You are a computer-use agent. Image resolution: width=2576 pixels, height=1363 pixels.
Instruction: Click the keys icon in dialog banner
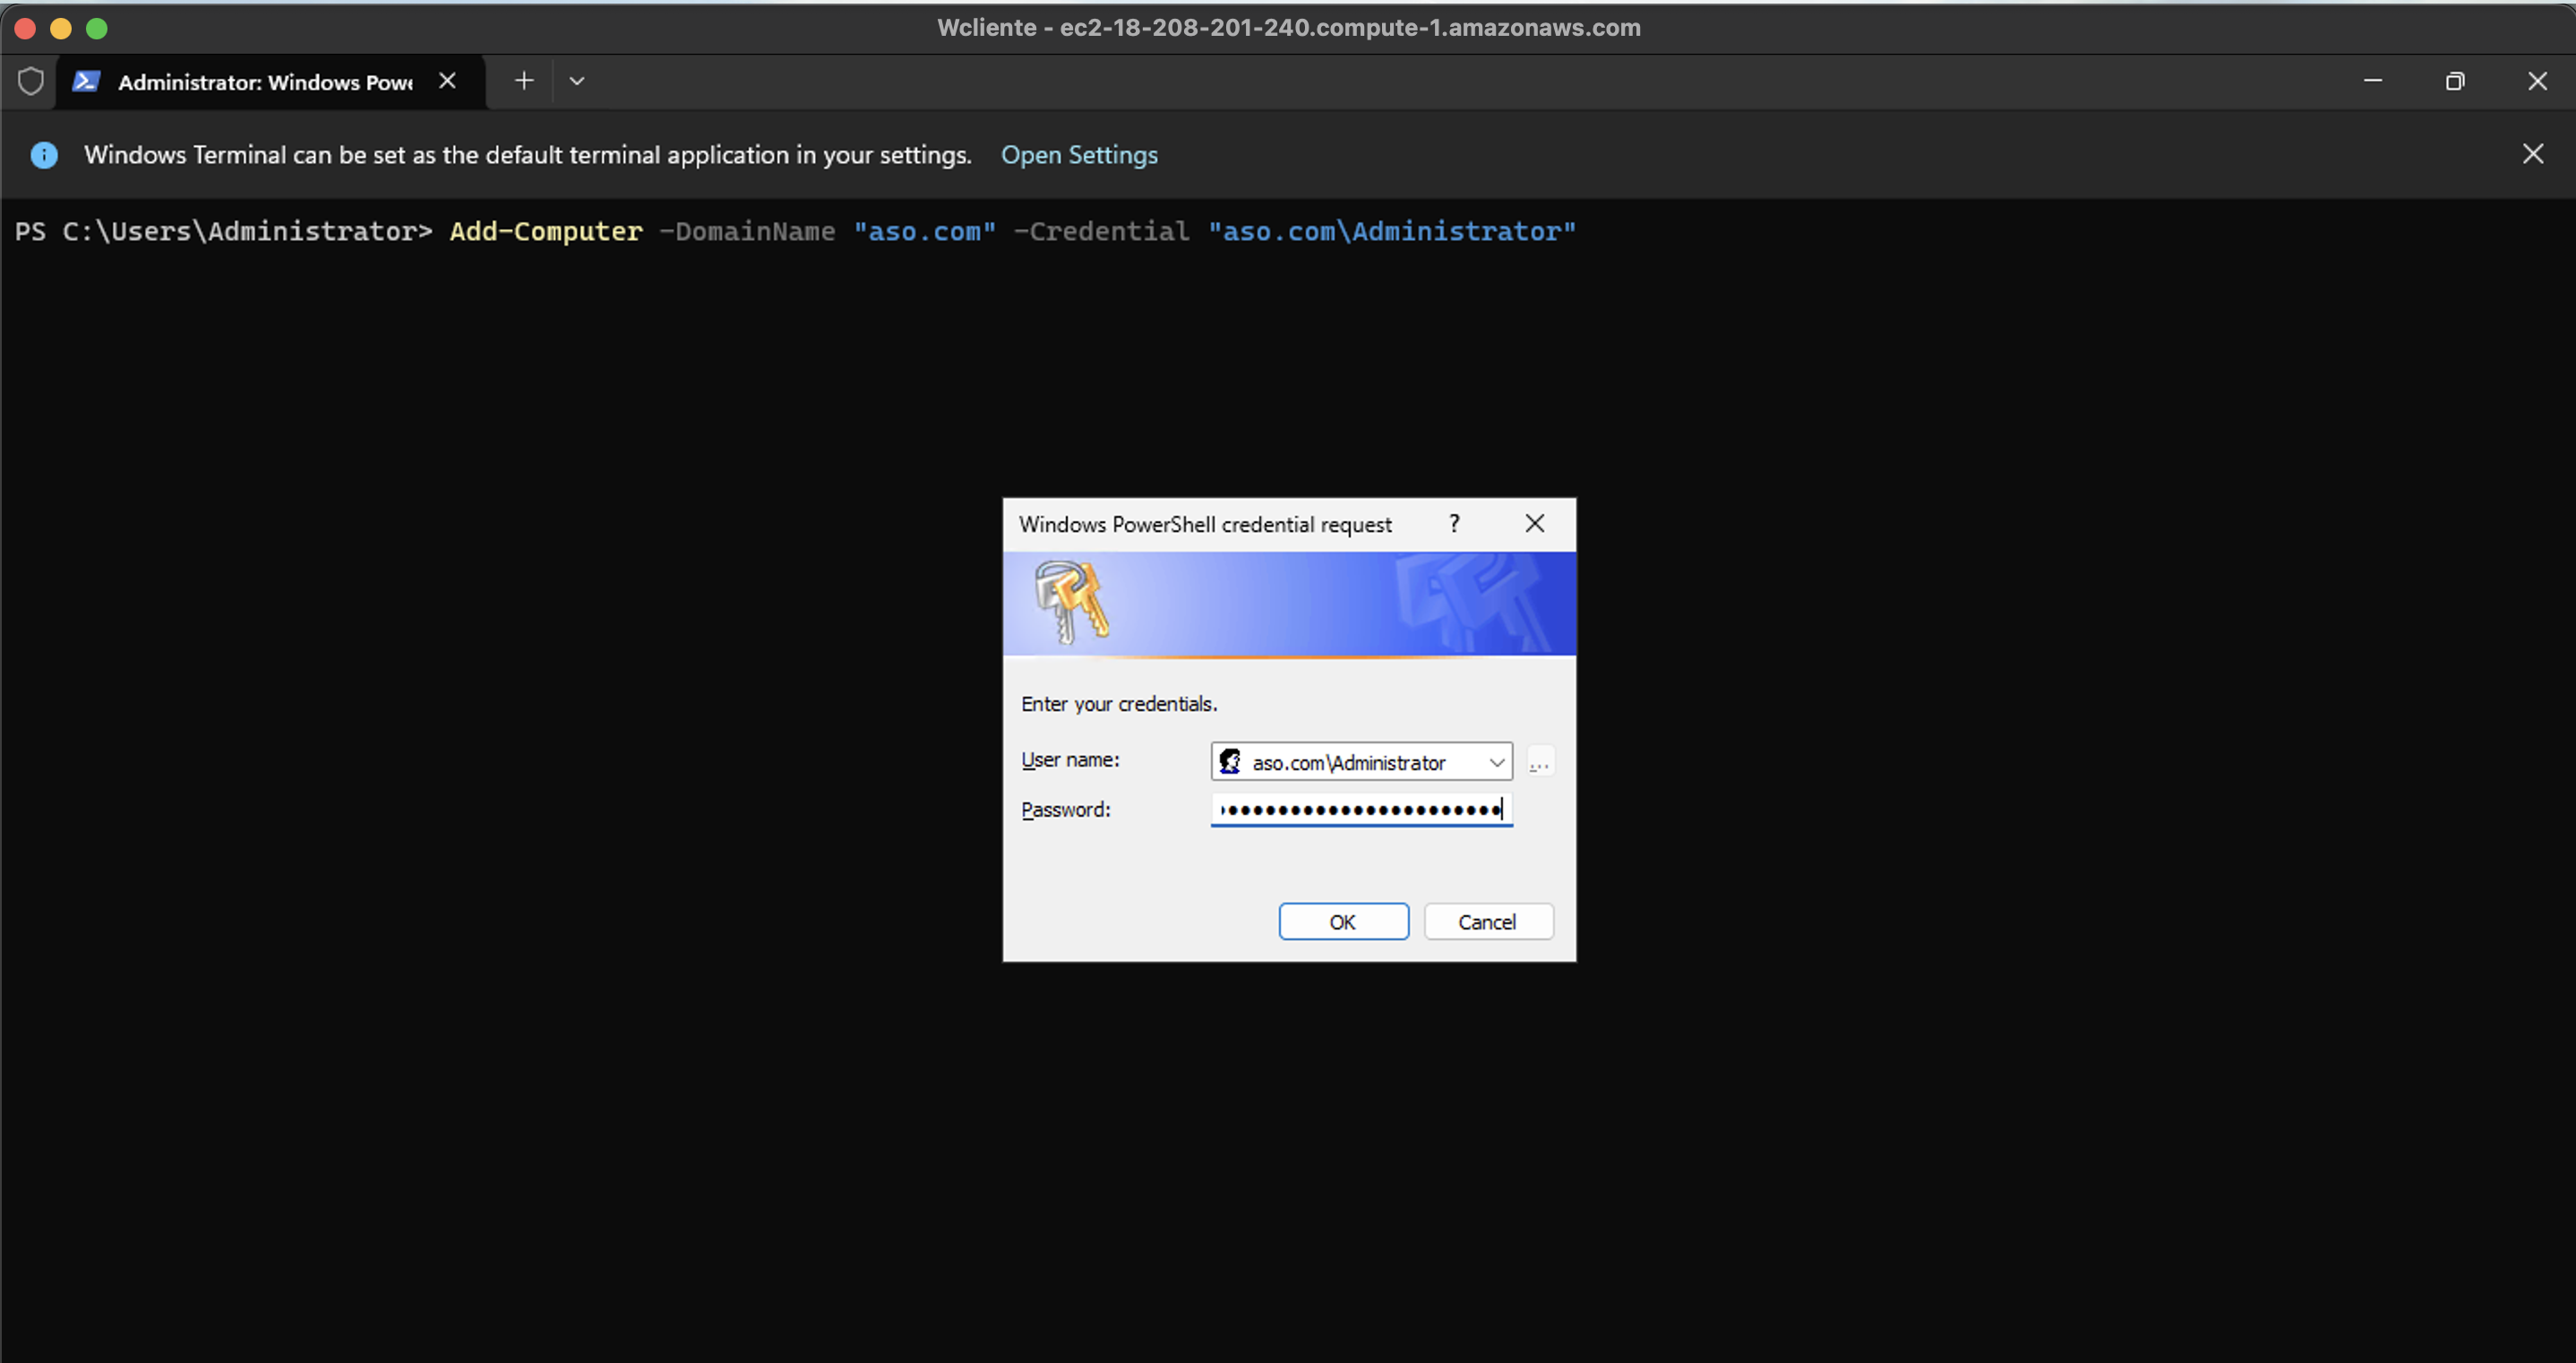point(1070,601)
